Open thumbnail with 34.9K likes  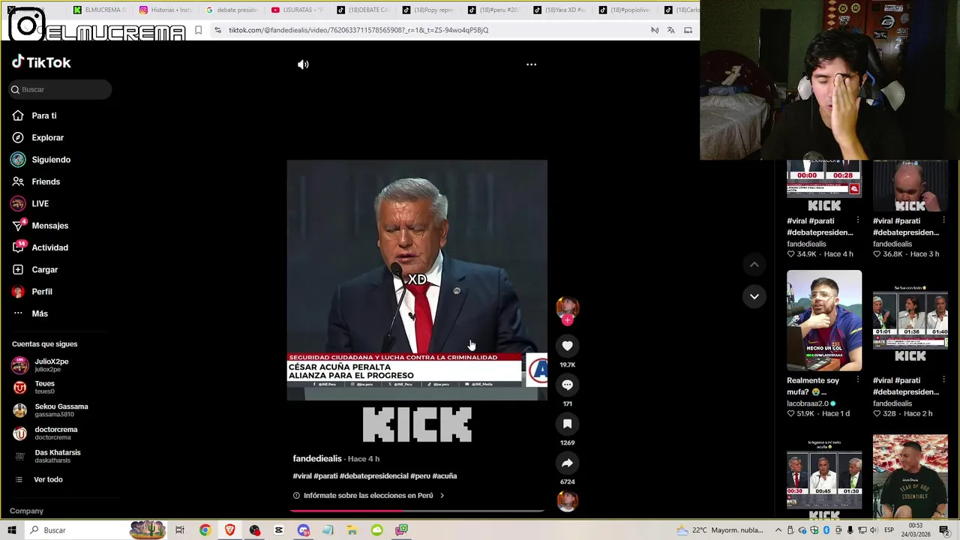[x=824, y=187]
